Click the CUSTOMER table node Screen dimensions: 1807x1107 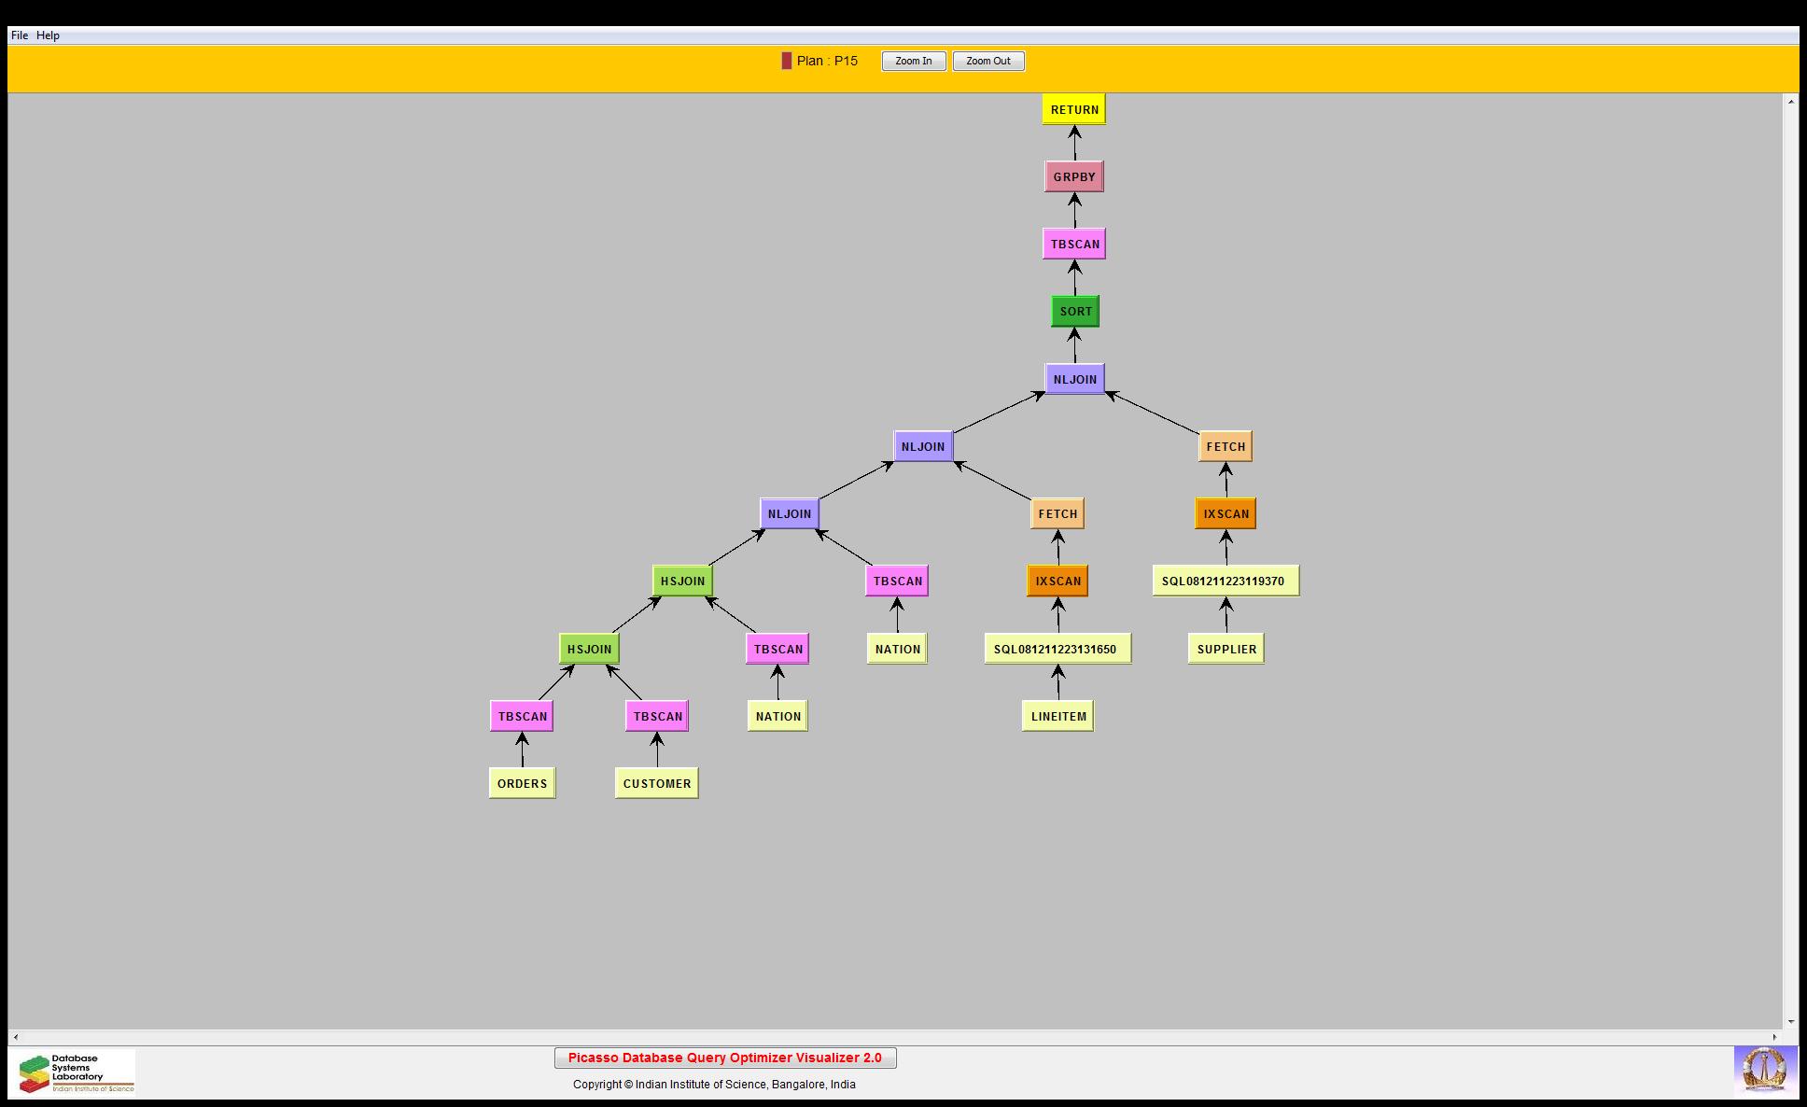(656, 783)
